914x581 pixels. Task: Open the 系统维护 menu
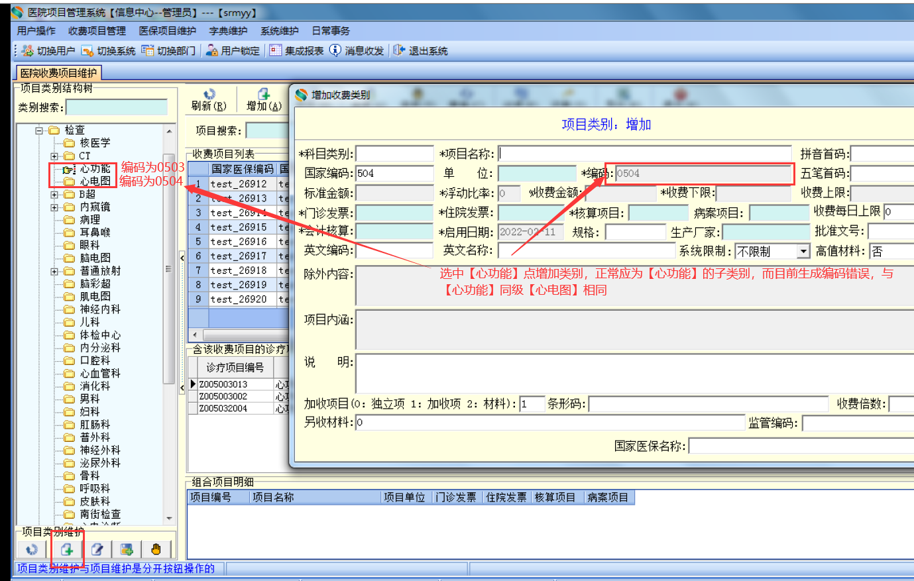coord(279,31)
